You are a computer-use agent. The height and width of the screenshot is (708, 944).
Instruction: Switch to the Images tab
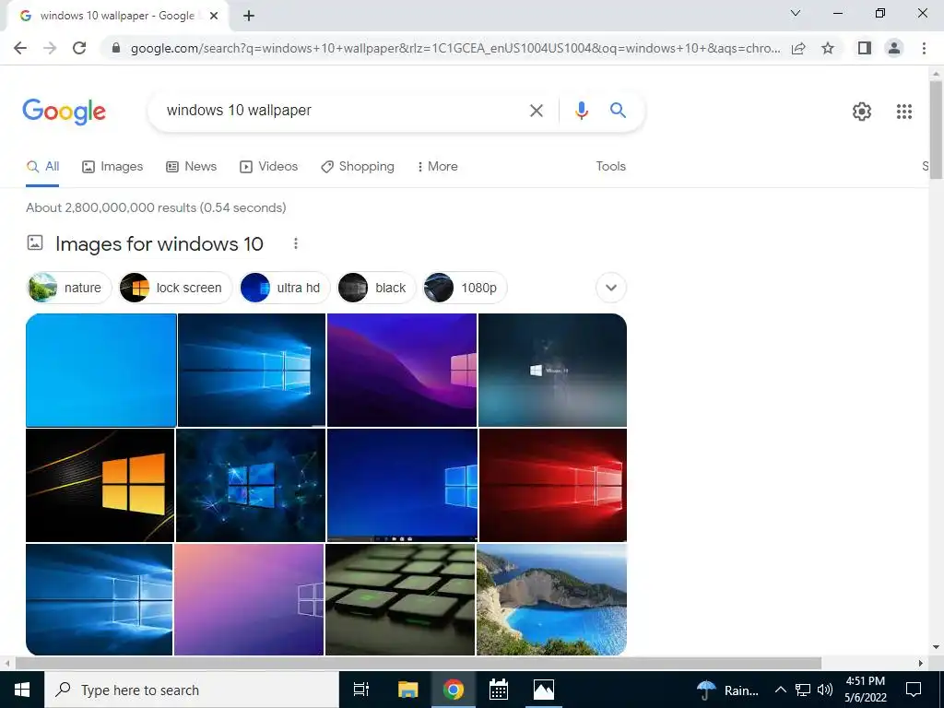pyautogui.click(x=112, y=167)
